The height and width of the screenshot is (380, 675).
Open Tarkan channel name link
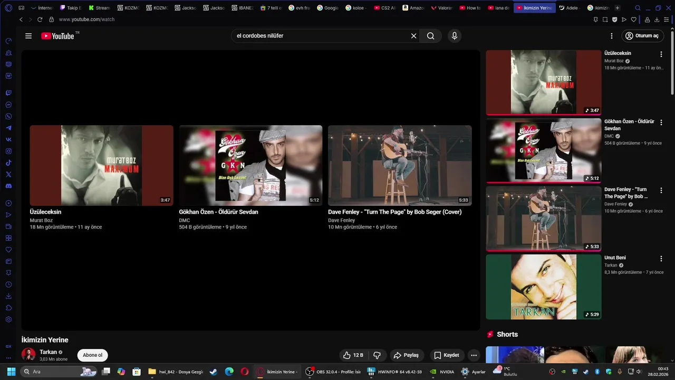(x=48, y=352)
